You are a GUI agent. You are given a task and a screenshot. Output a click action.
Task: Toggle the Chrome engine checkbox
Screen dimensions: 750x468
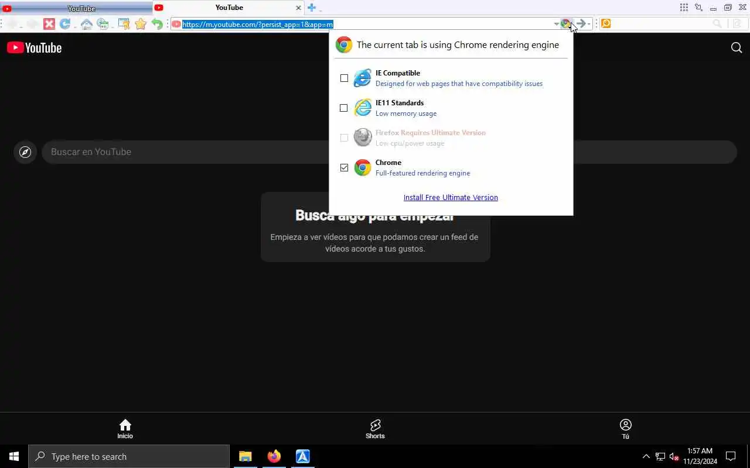[344, 168]
